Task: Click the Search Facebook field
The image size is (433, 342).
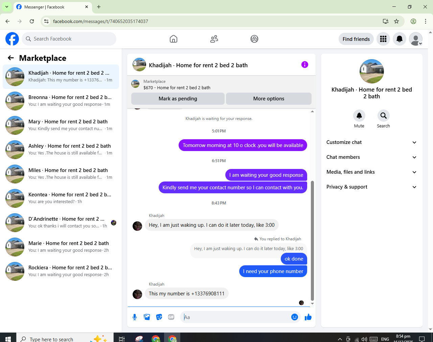Action: coord(69,39)
